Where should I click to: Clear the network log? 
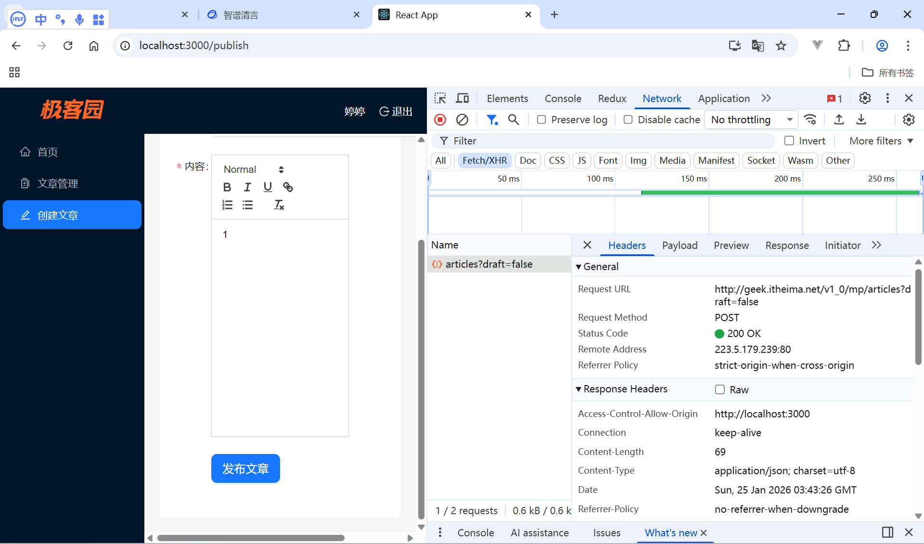pos(462,119)
